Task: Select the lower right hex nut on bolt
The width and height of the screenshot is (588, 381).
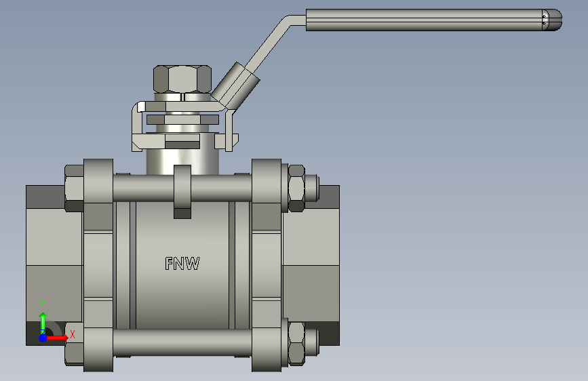Action: [296, 343]
